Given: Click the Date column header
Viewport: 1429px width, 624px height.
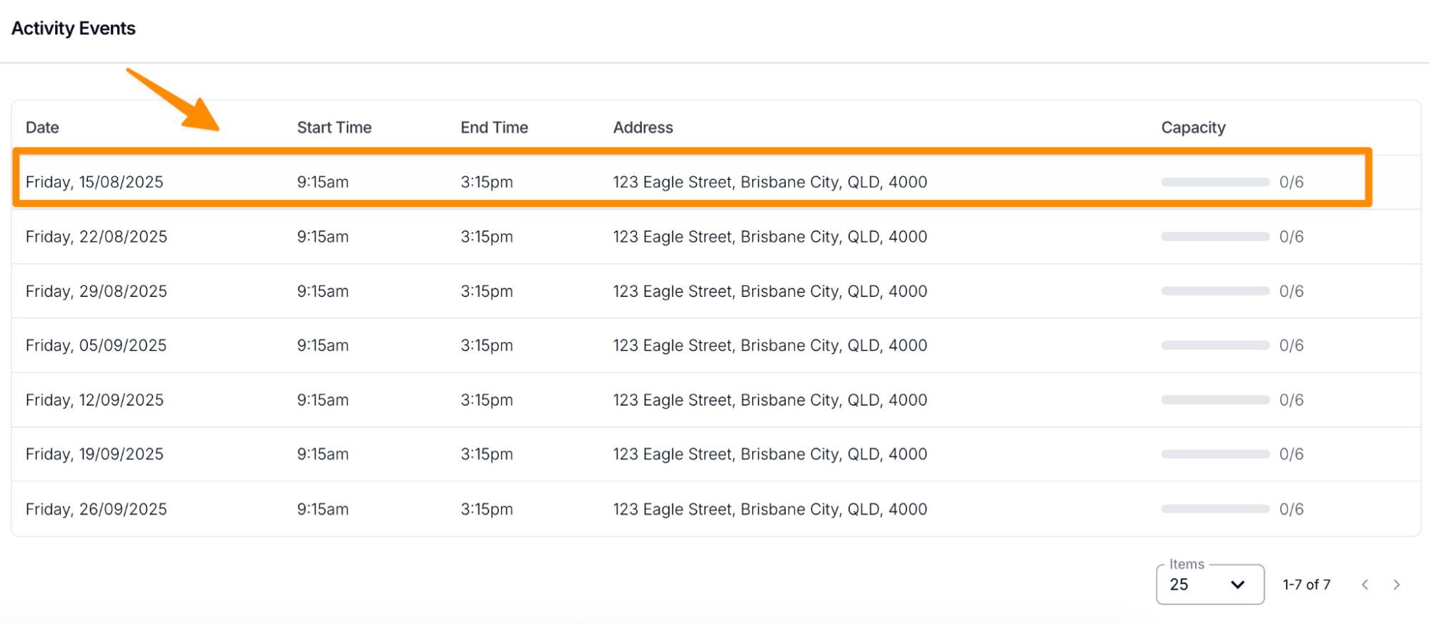Looking at the screenshot, I should click(42, 128).
